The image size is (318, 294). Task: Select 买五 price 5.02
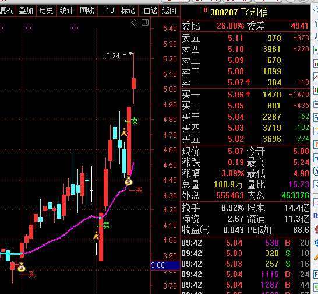coord(235,139)
